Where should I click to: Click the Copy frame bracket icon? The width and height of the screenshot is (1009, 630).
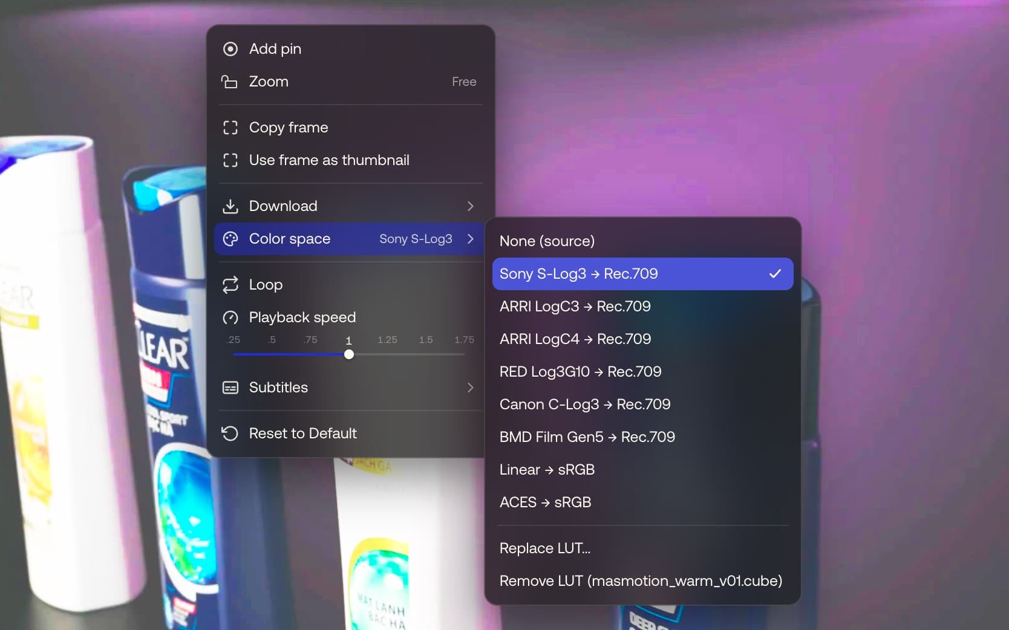click(x=230, y=128)
